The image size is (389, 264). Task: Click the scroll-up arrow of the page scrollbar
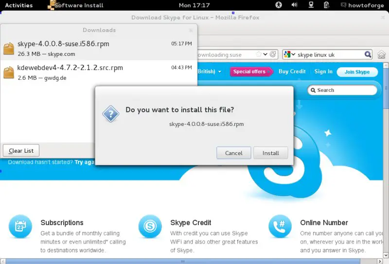pos(386,65)
